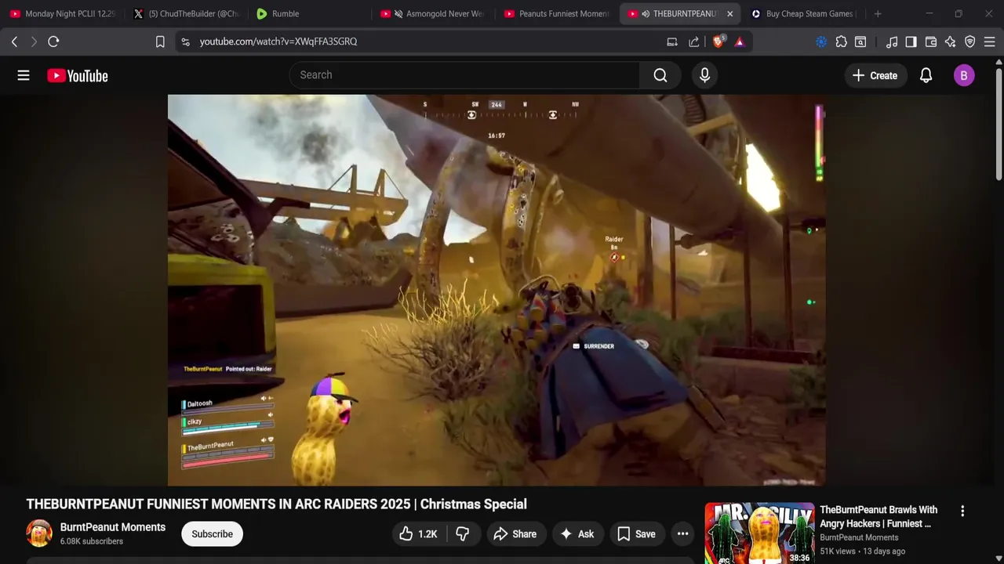This screenshot has height=564, width=1004.
Task: Dislike the video
Action: coord(463,534)
